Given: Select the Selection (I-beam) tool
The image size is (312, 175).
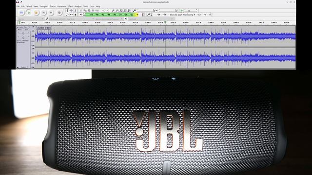Looking at the screenshot, I should click(x=67, y=11).
